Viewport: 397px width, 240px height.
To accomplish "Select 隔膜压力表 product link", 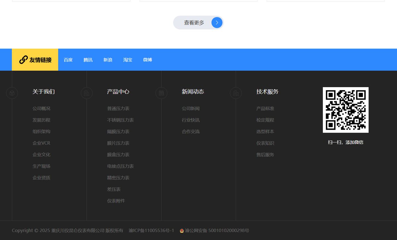I will 118,131.
